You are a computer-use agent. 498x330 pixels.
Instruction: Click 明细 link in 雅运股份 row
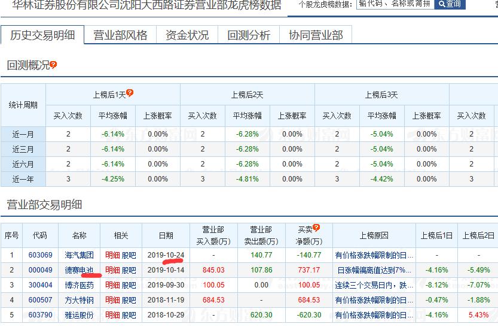(x=112, y=314)
